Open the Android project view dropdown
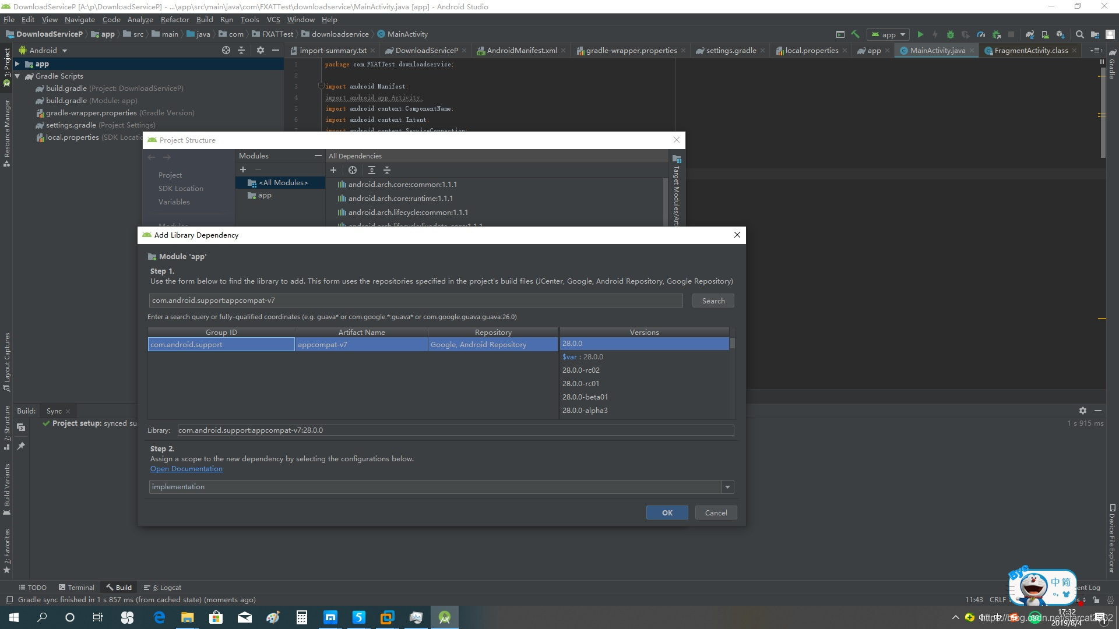The width and height of the screenshot is (1119, 629). pos(43,50)
